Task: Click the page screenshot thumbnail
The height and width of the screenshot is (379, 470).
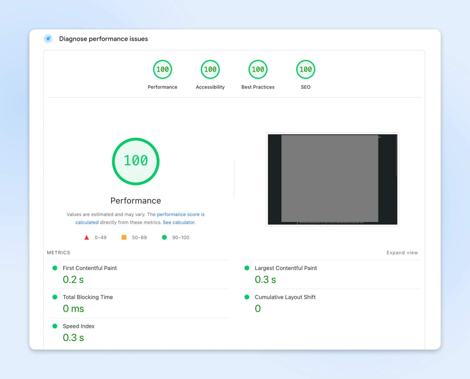Action: click(333, 179)
